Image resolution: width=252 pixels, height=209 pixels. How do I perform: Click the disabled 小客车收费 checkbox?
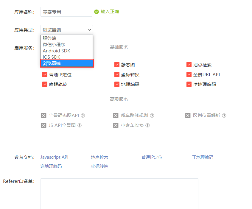pos(116,125)
